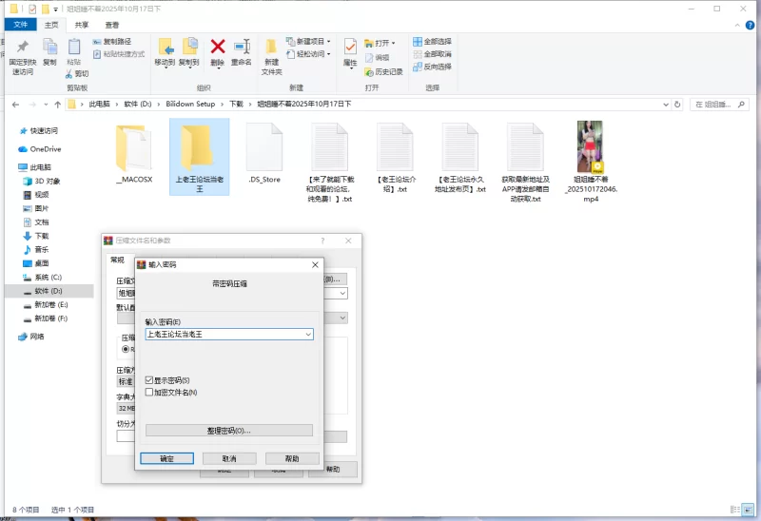Select the 上老王论坛当老王 folder icon

[199, 146]
